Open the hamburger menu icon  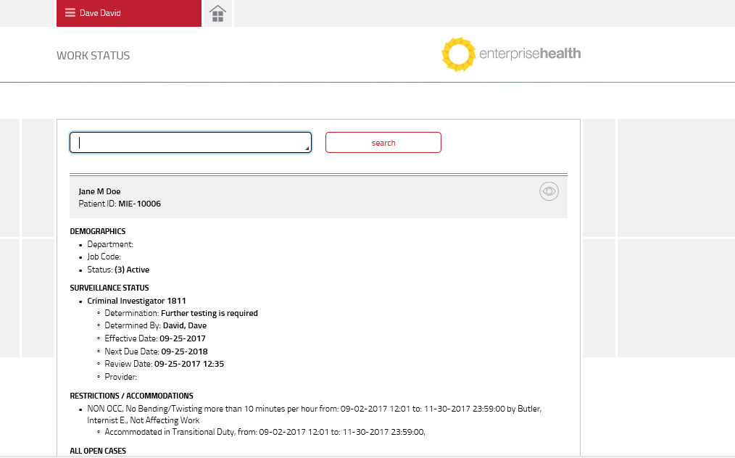click(70, 13)
